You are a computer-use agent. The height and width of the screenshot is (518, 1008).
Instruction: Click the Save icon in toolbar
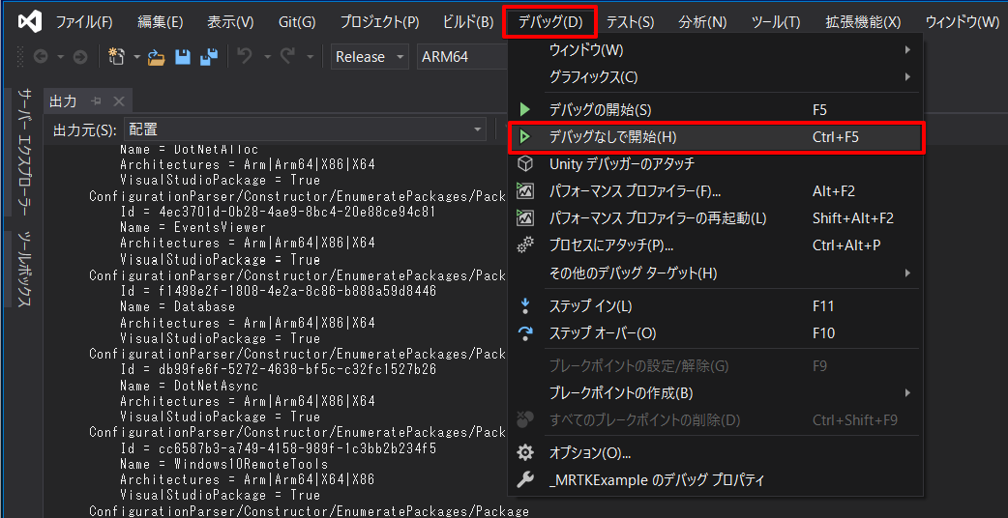(183, 57)
